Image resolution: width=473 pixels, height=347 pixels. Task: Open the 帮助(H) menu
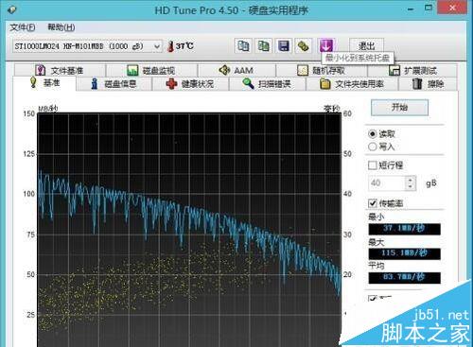61,27
